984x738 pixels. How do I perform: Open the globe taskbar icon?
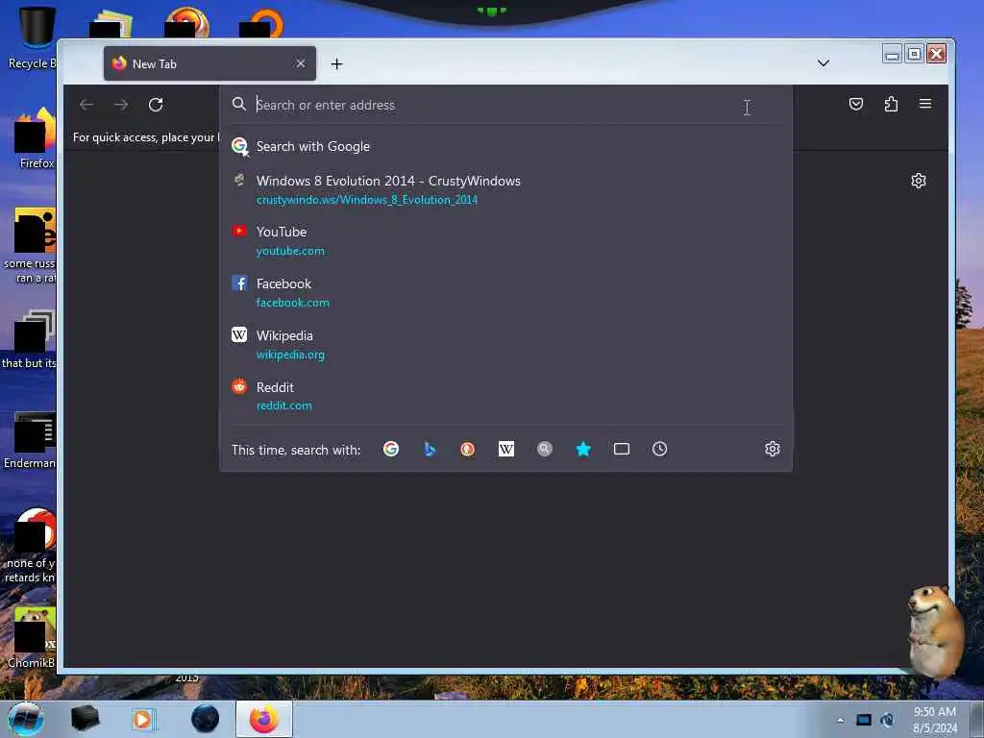pos(206,719)
